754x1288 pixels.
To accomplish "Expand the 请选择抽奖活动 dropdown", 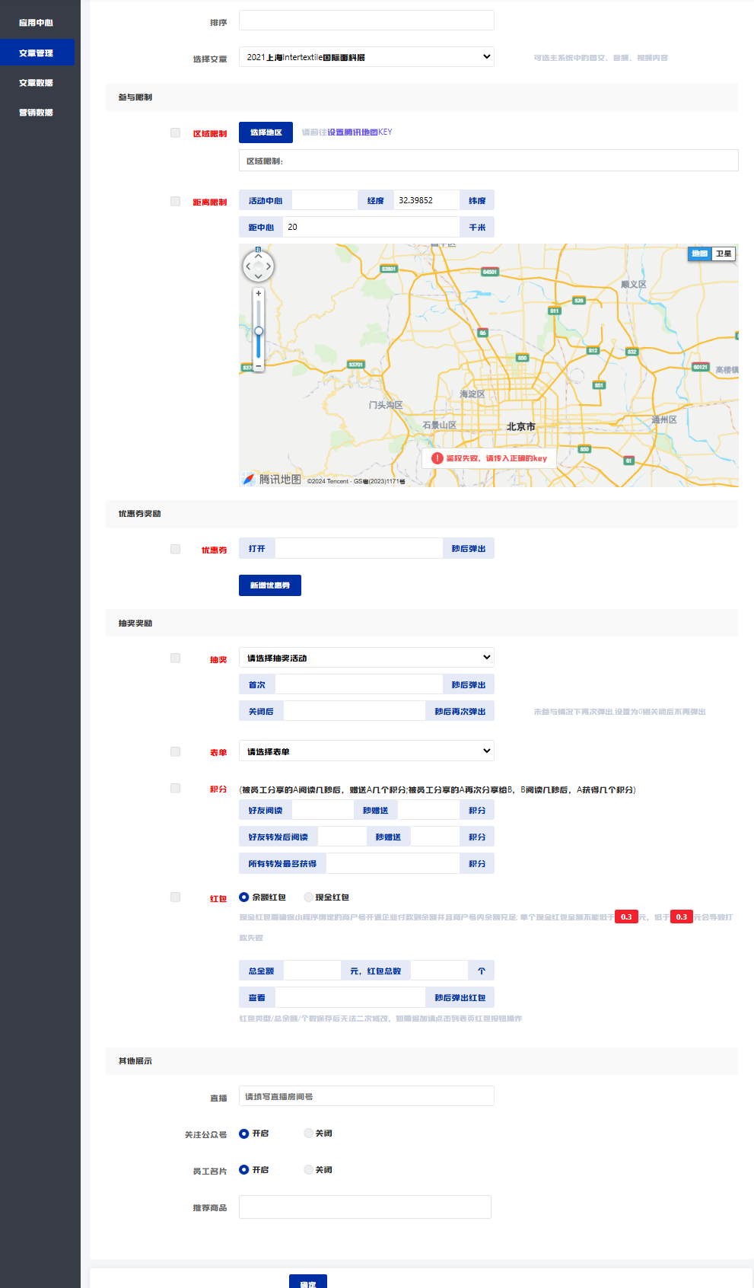I will click(366, 658).
